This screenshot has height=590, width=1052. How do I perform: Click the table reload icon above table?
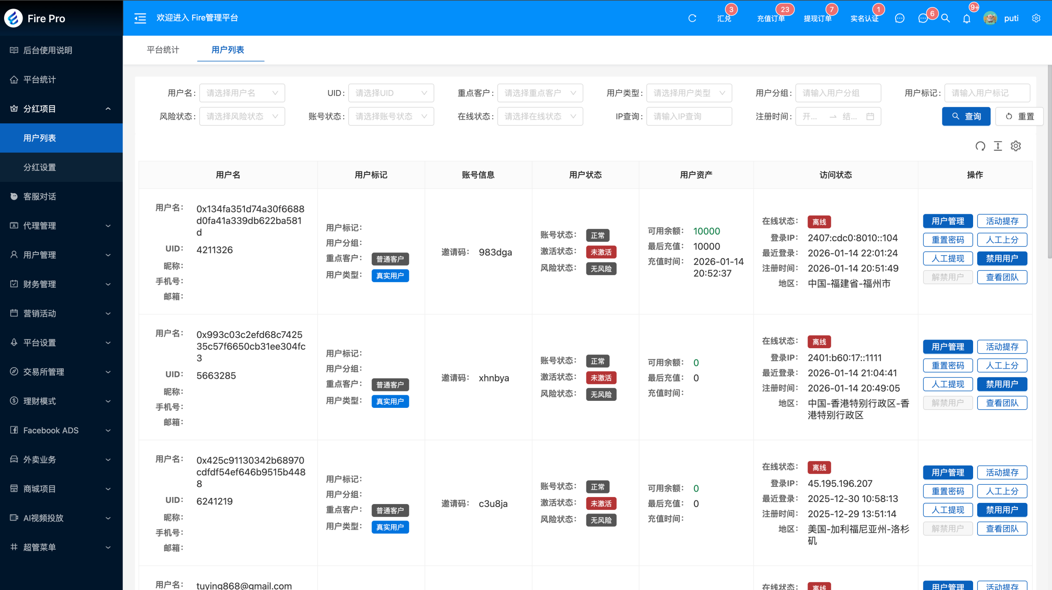point(980,146)
